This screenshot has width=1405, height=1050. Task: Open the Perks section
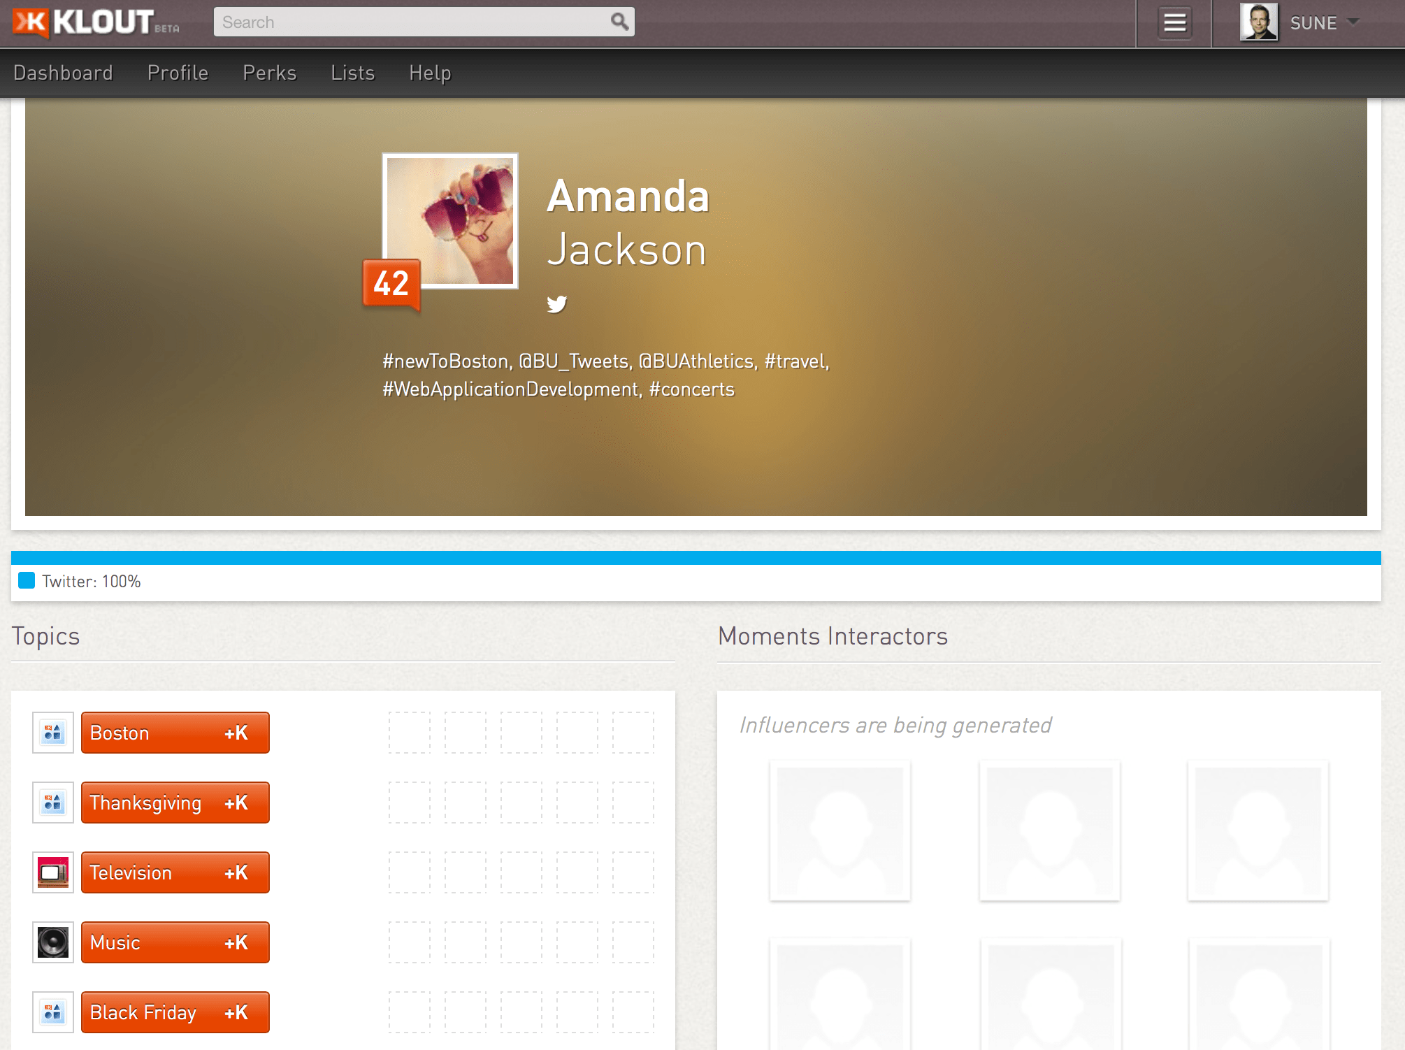[x=269, y=73]
